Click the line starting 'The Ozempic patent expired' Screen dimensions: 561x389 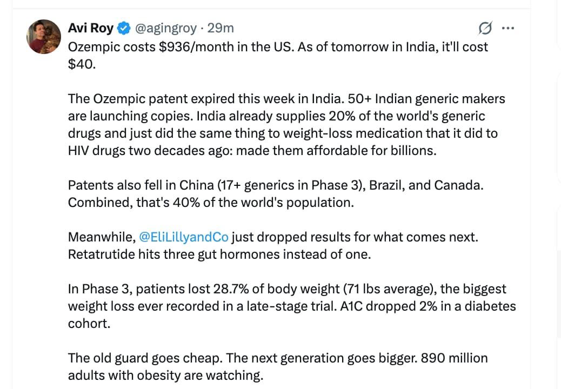point(286,98)
